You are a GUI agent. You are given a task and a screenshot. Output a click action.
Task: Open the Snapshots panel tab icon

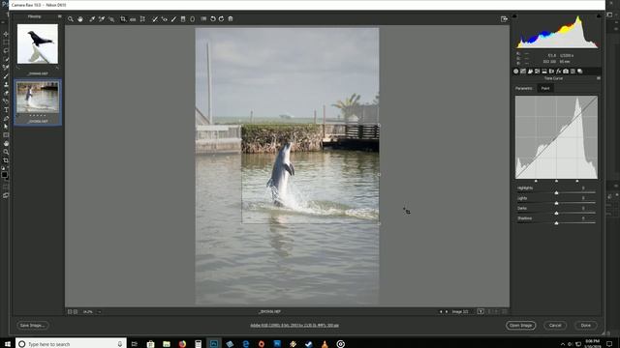coord(580,72)
